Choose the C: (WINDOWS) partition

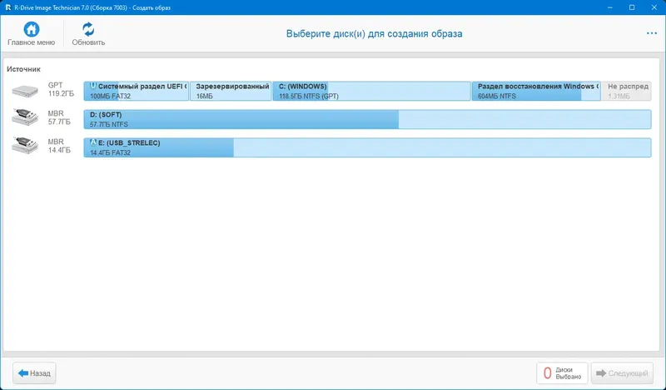(x=371, y=91)
